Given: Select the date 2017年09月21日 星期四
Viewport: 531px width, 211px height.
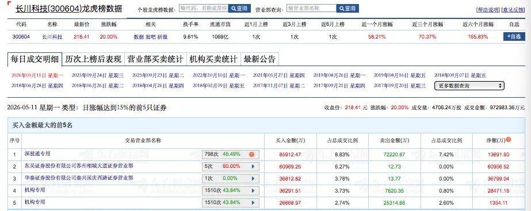Looking at the screenshot, I should pos(339,86).
